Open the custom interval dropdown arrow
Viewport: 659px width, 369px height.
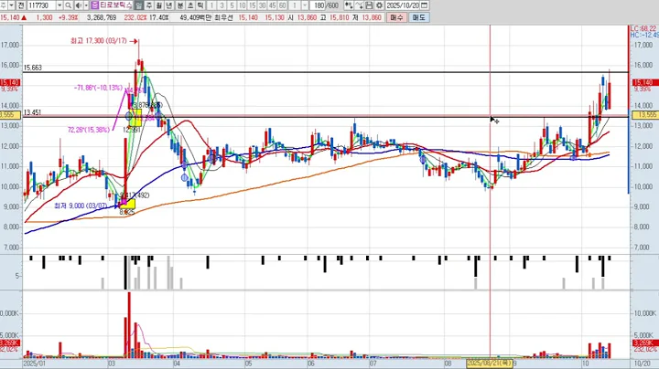click(x=305, y=5)
